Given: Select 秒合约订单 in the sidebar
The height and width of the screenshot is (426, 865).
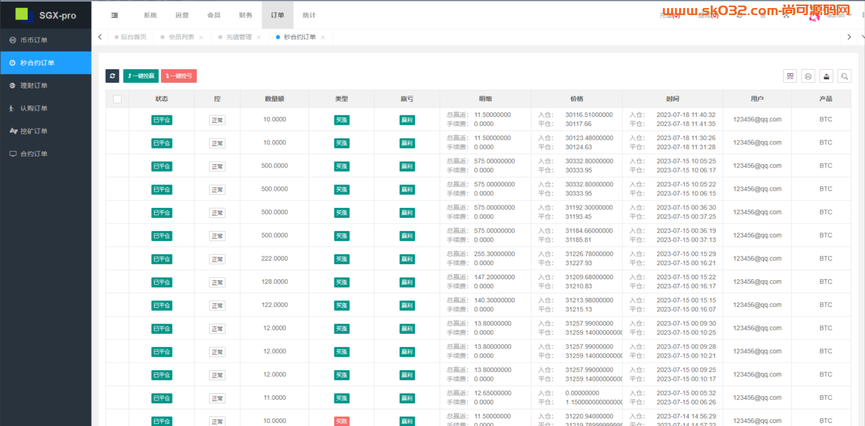Looking at the screenshot, I should click(46, 63).
